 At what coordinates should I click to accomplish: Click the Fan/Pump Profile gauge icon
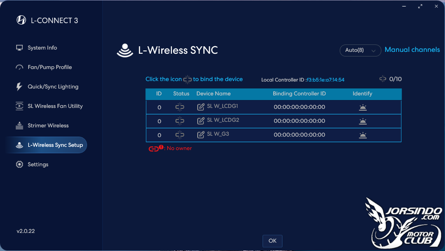tap(19, 67)
